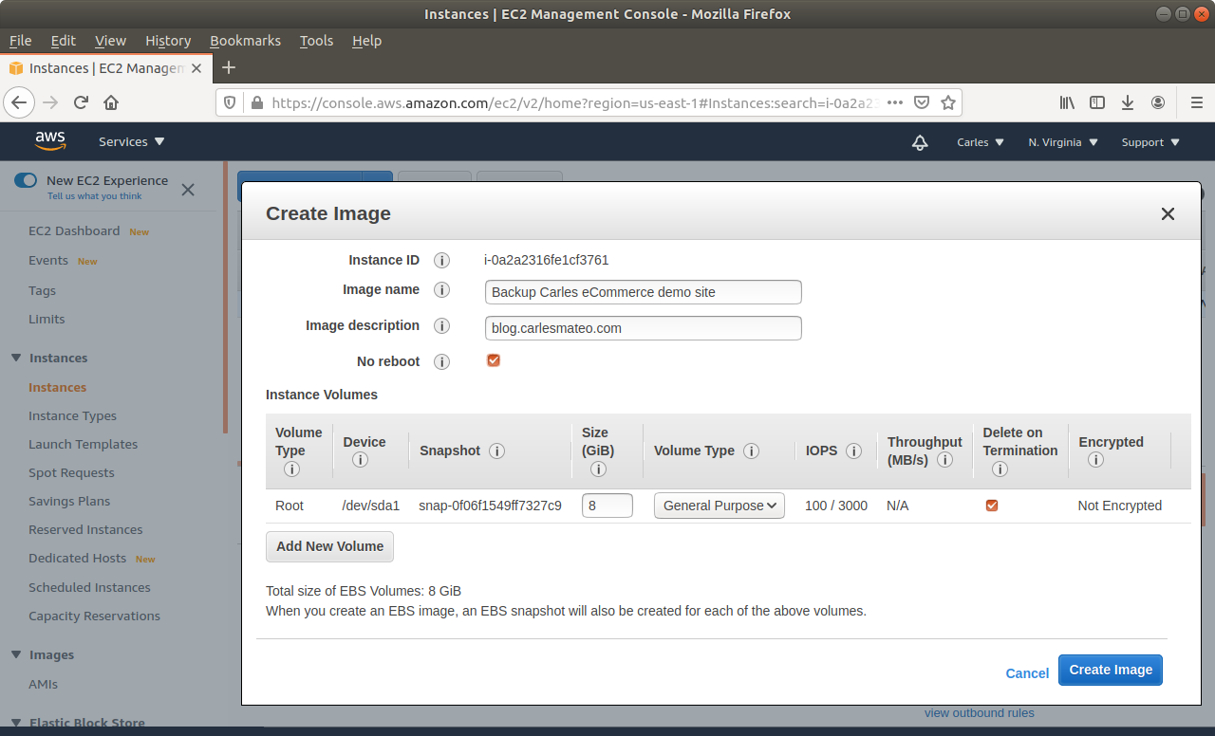Click the Size (GiB) info icon
Screen dimensions: 1215x736
tap(598, 469)
